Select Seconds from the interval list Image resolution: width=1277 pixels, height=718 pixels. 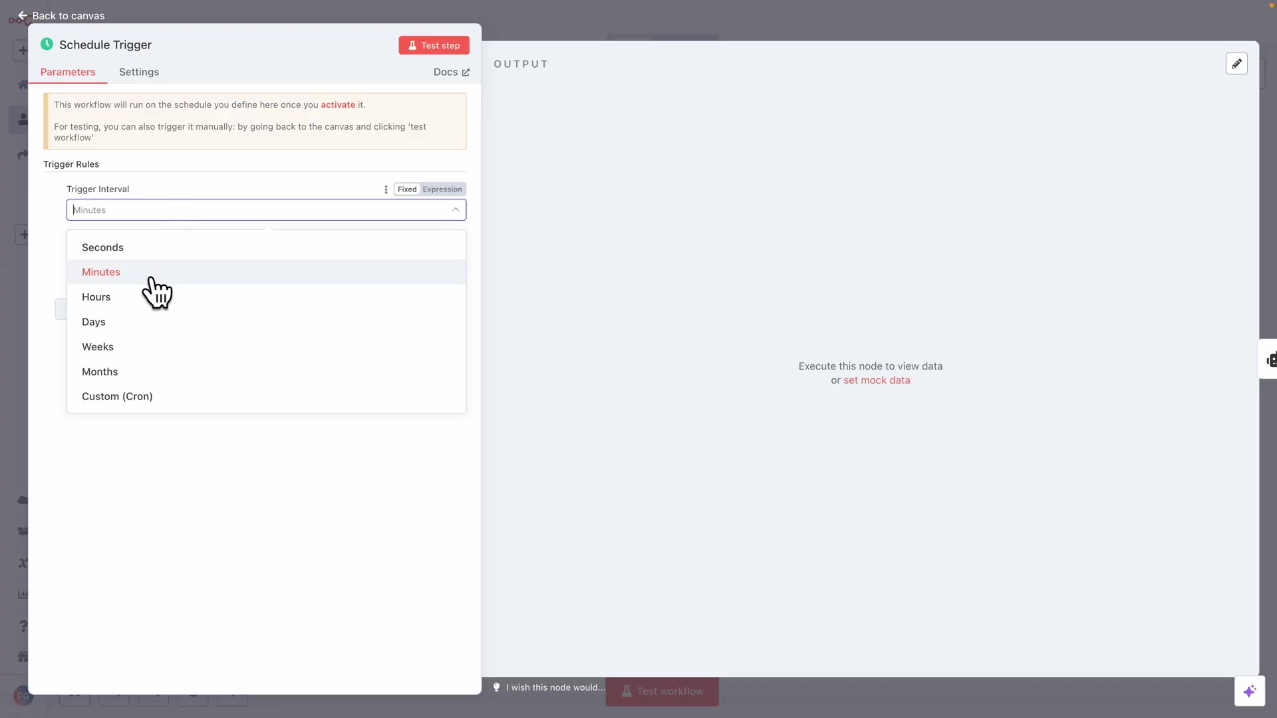[102, 247]
